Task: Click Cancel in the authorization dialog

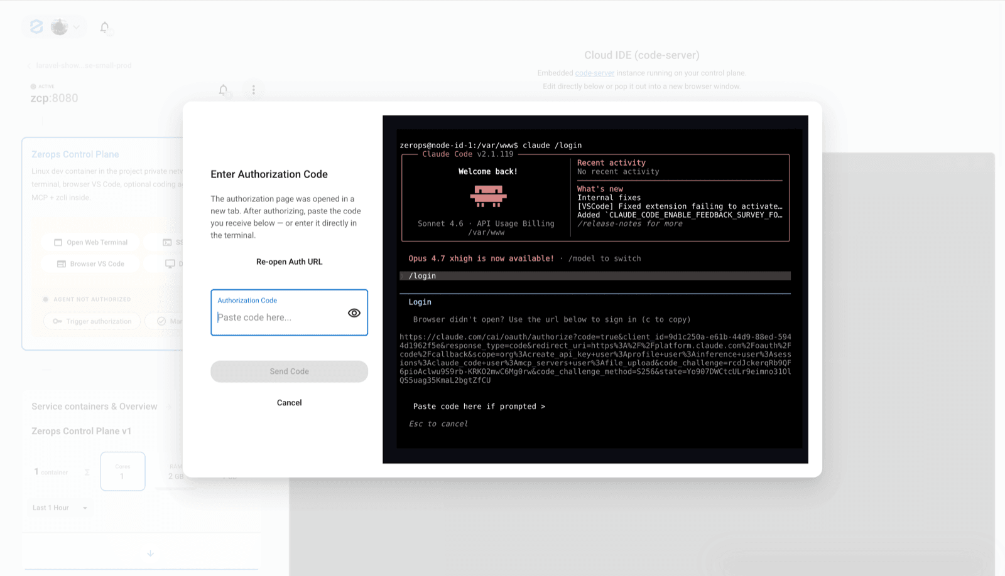Action: click(x=289, y=403)
